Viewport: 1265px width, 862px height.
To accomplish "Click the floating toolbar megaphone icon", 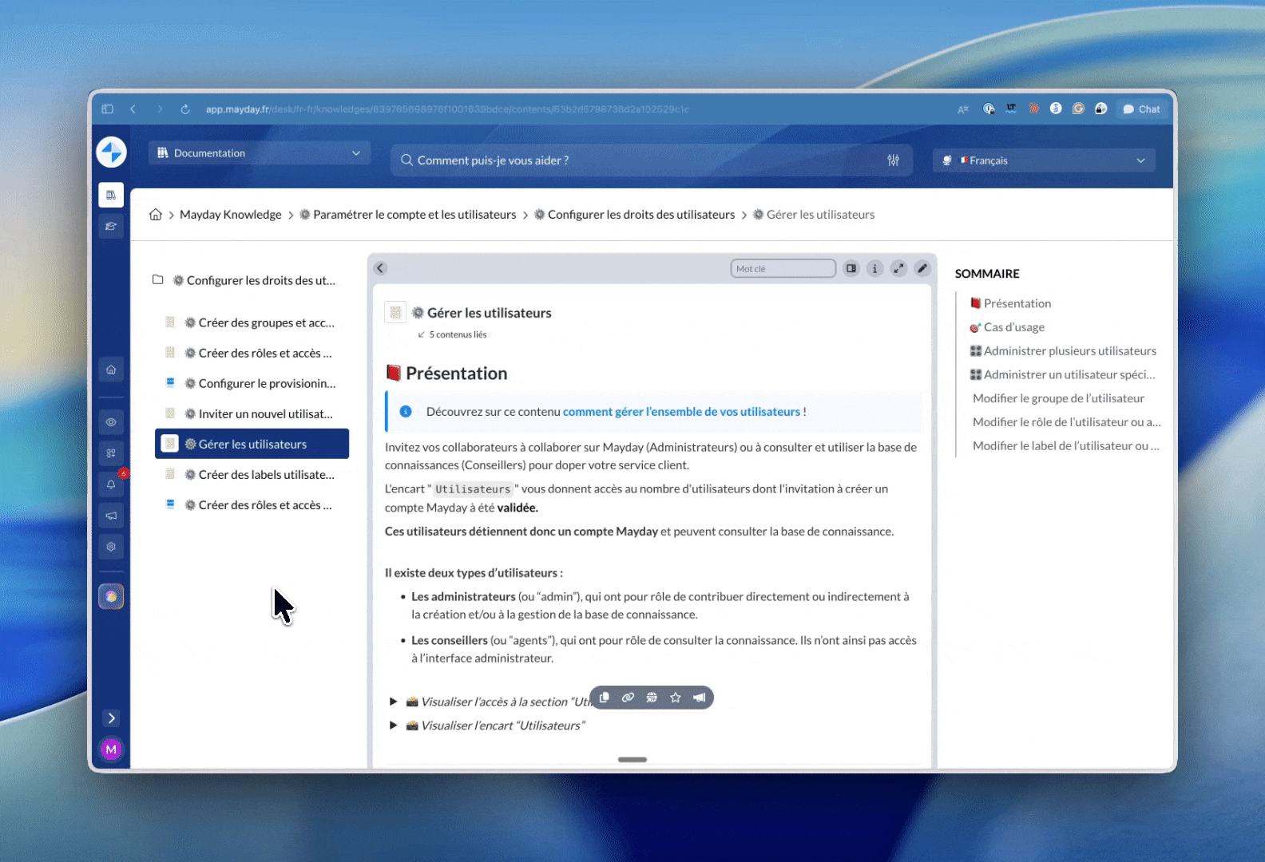I will click(x=699, y=698).
